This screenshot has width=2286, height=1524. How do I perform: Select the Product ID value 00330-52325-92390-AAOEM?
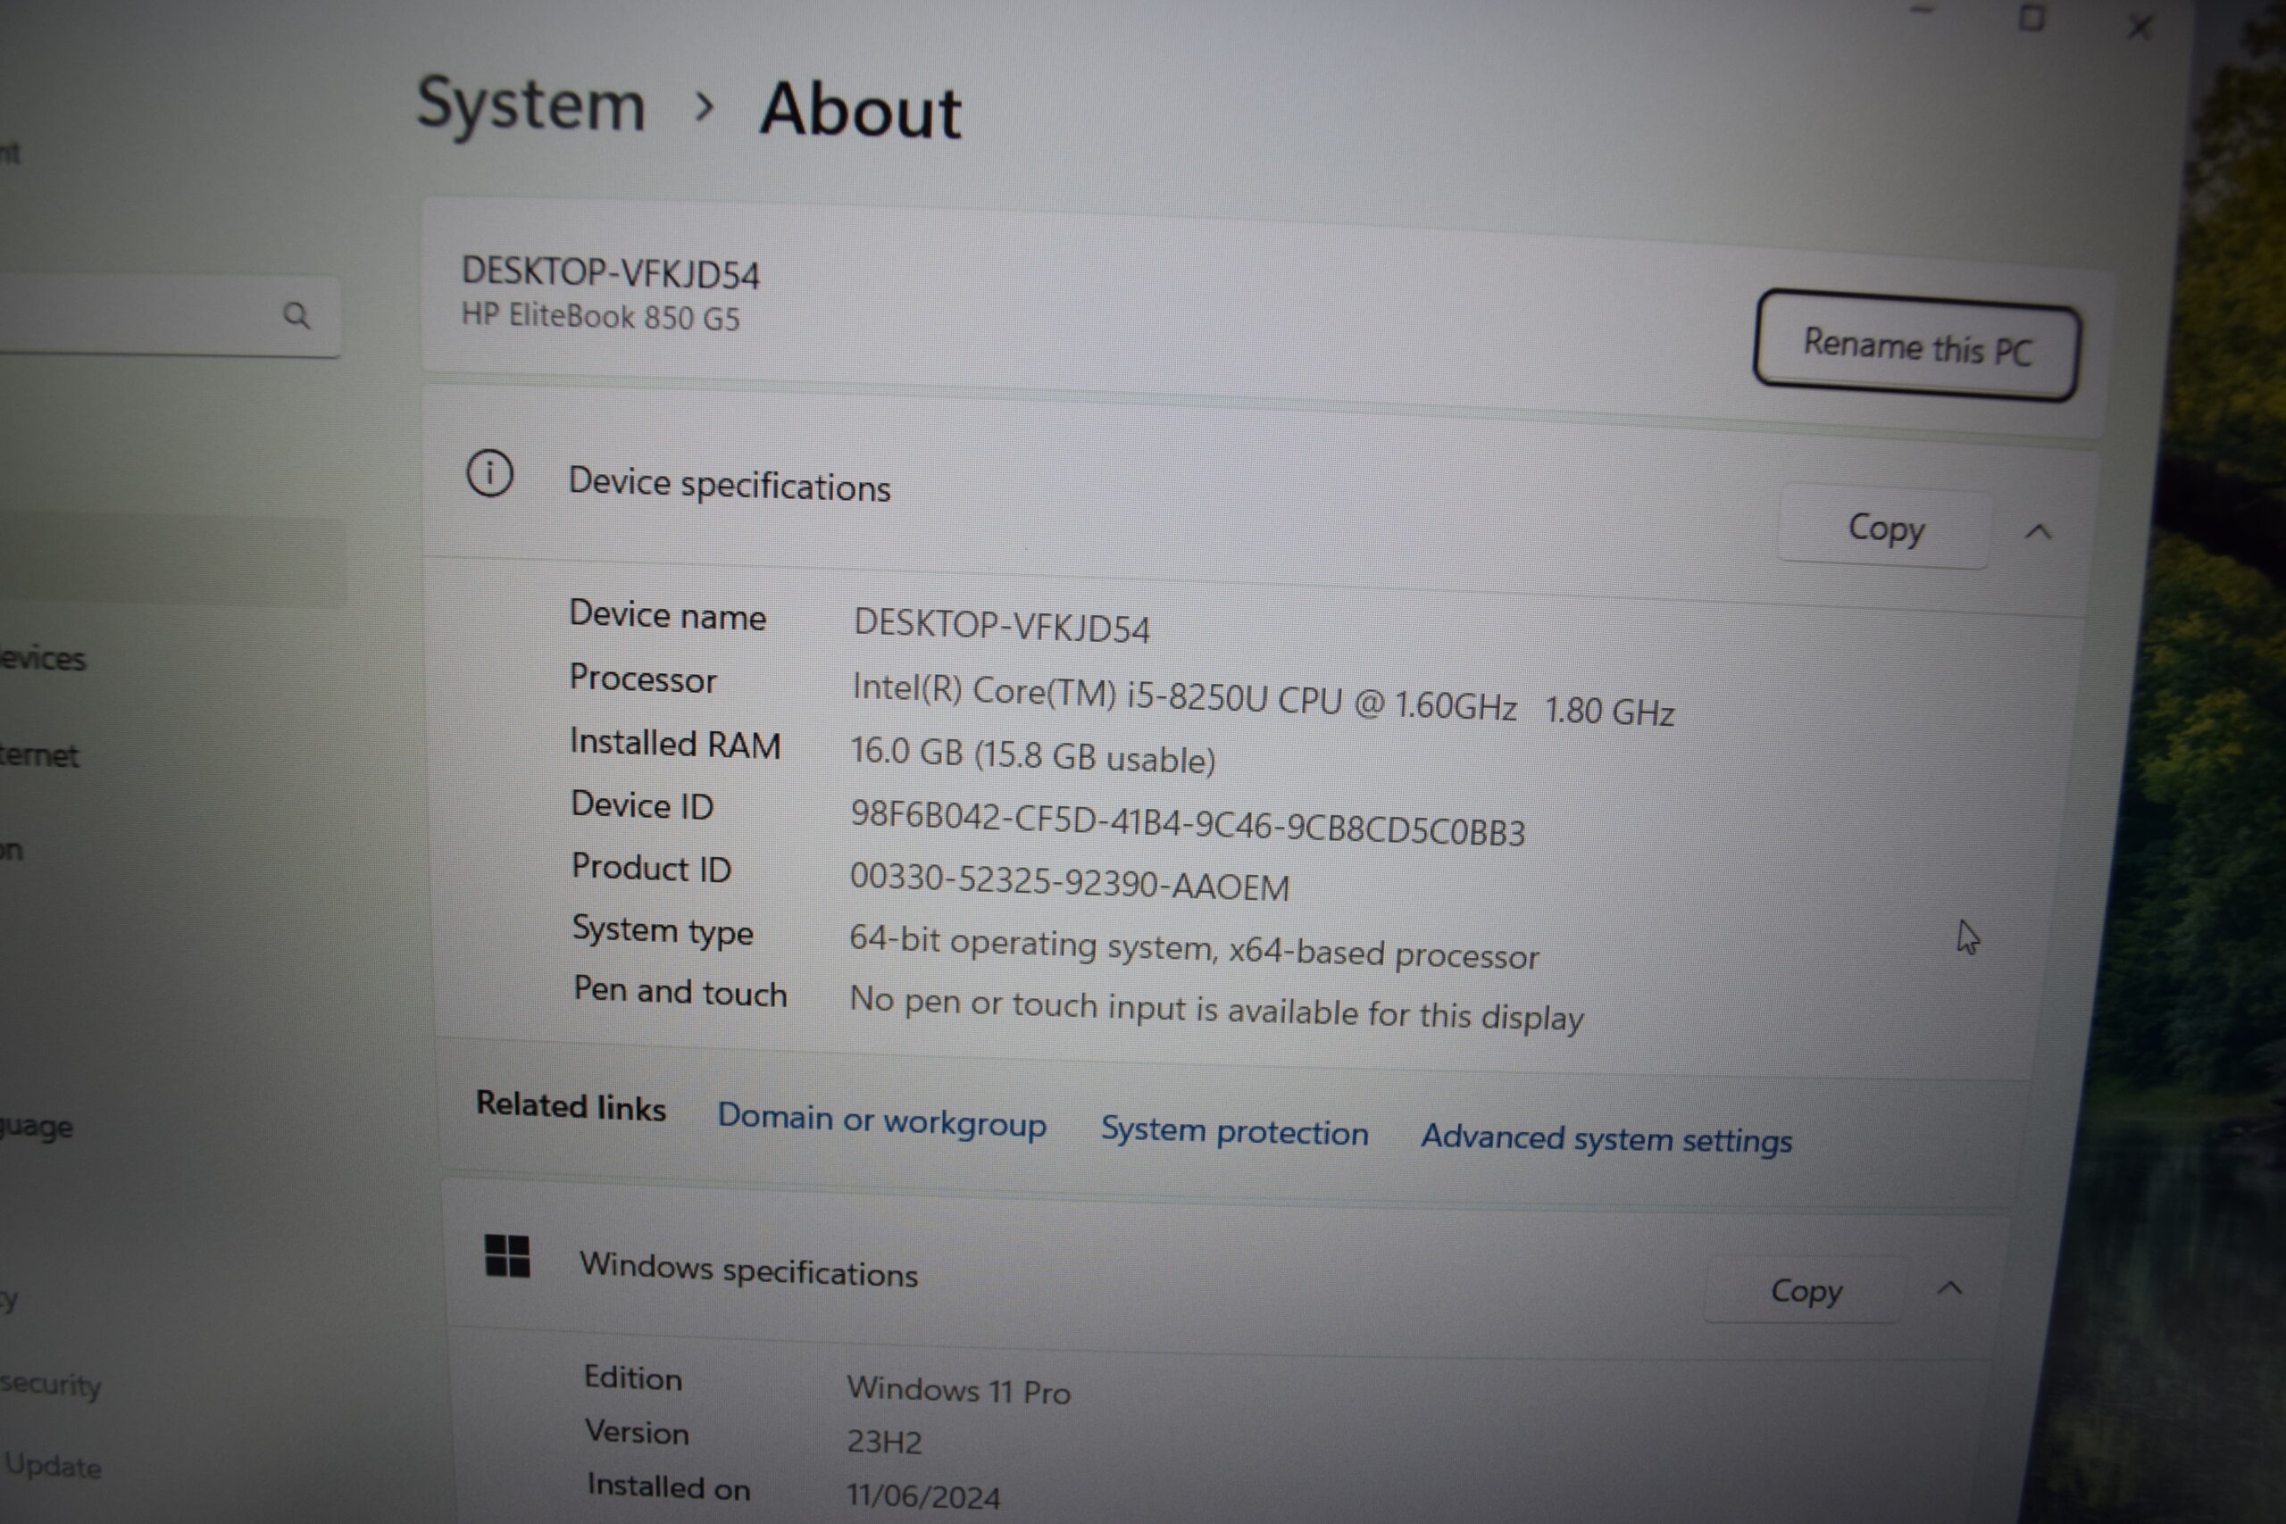tap(1070, 881)
